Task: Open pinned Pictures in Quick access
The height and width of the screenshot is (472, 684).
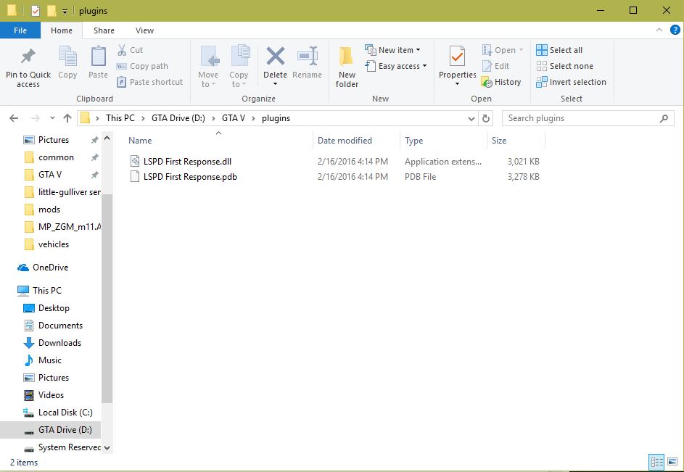Action: pyautogui.click(x=53, y=140)
